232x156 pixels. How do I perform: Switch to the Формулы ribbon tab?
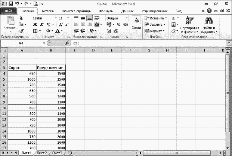109,11
